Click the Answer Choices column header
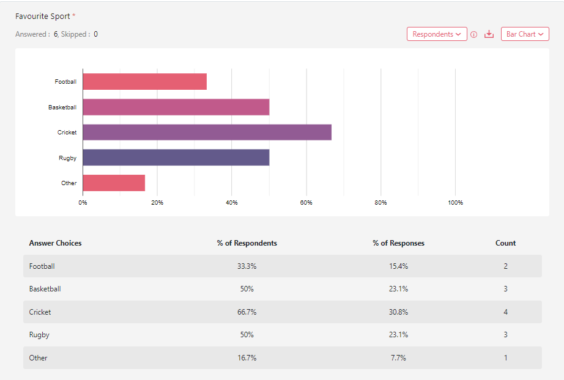 pyautogui.click(x=55, y=243)
